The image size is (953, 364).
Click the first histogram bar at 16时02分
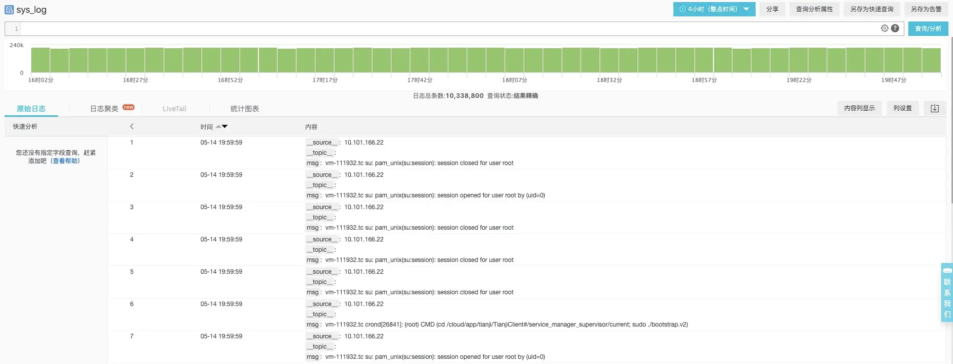pos(41,60)
